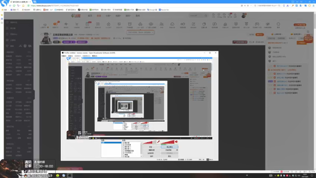Click the undo-close-tab arrow icon
Image resolution: width=316 pixels, height=178 pixels.
tap(18, 6)
